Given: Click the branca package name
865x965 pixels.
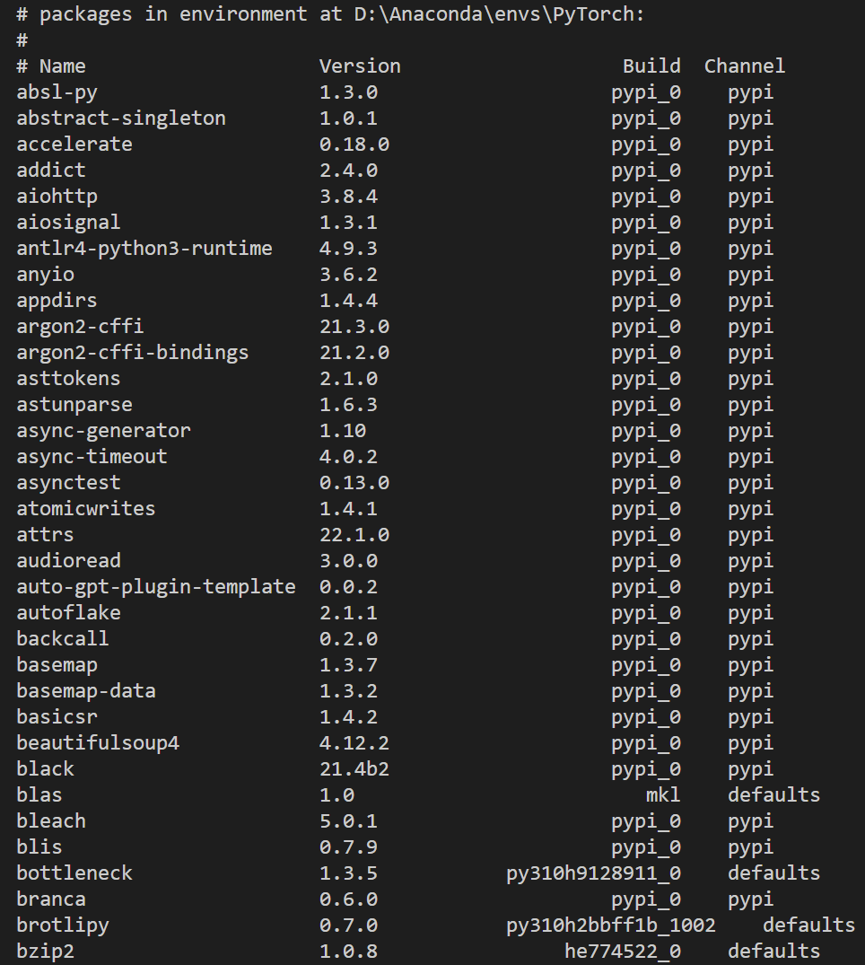Looking at the screenshot, I should point(51,899).
